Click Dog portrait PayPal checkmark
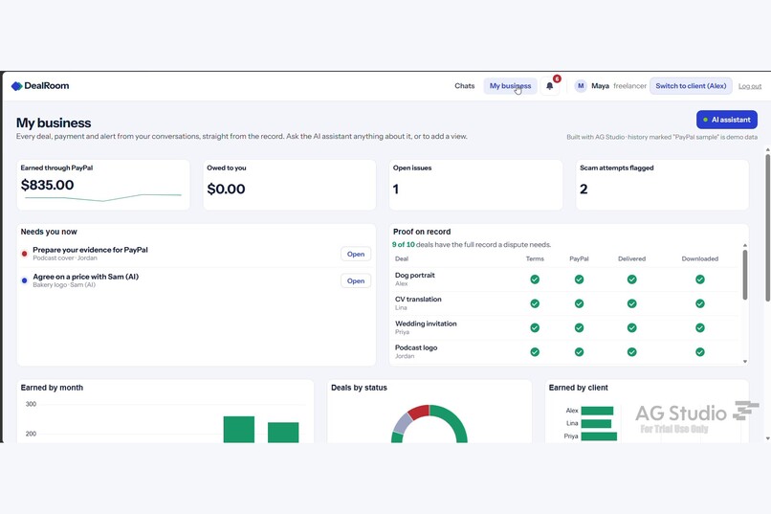The width and height of the screenshot is (771, 514). 580,279
